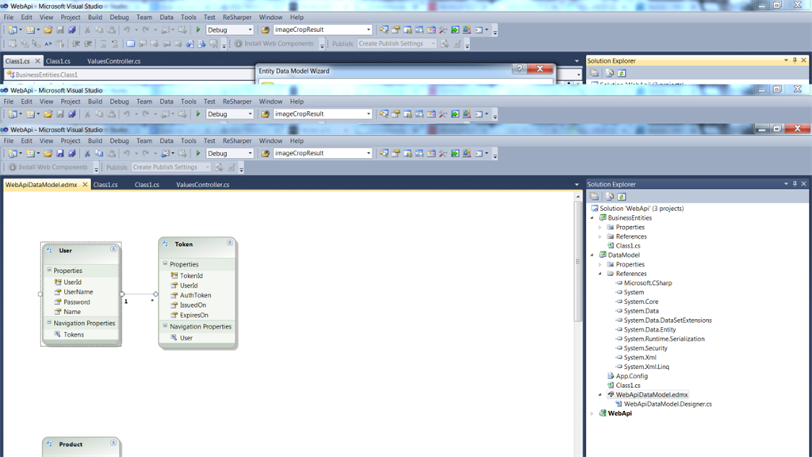Click Save All icon in frontmost window toolbar
This screenshot has height=457, width=812.
[x=72, y=153]
